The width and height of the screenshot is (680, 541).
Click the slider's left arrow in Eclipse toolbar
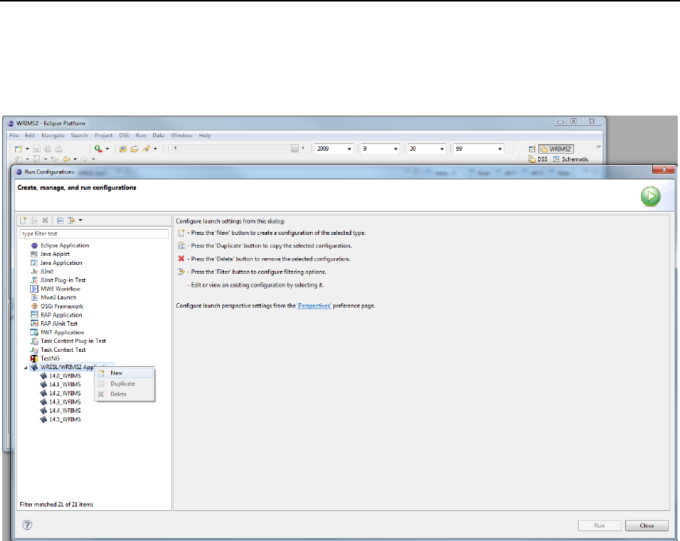tap(175, 148)
